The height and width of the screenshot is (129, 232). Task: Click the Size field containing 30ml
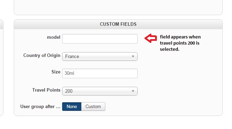[100, 73]
